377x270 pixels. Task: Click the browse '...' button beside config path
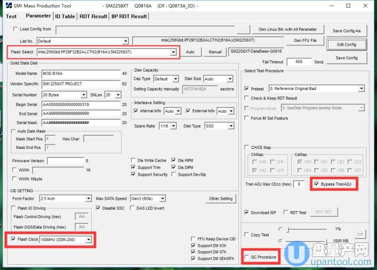pos(242,29)
